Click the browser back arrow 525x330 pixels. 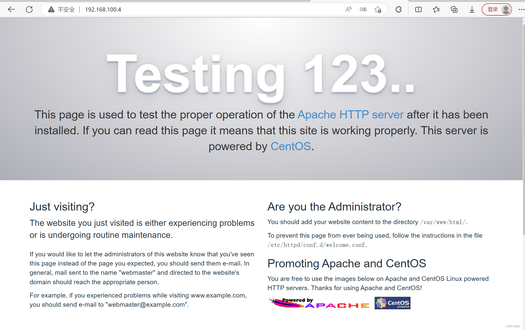pos(12,10)
